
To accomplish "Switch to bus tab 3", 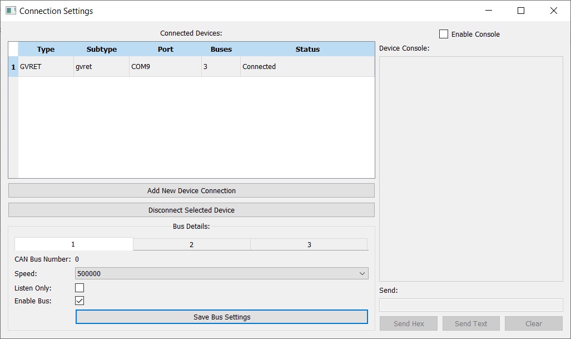I will click(x=309, y=244).
